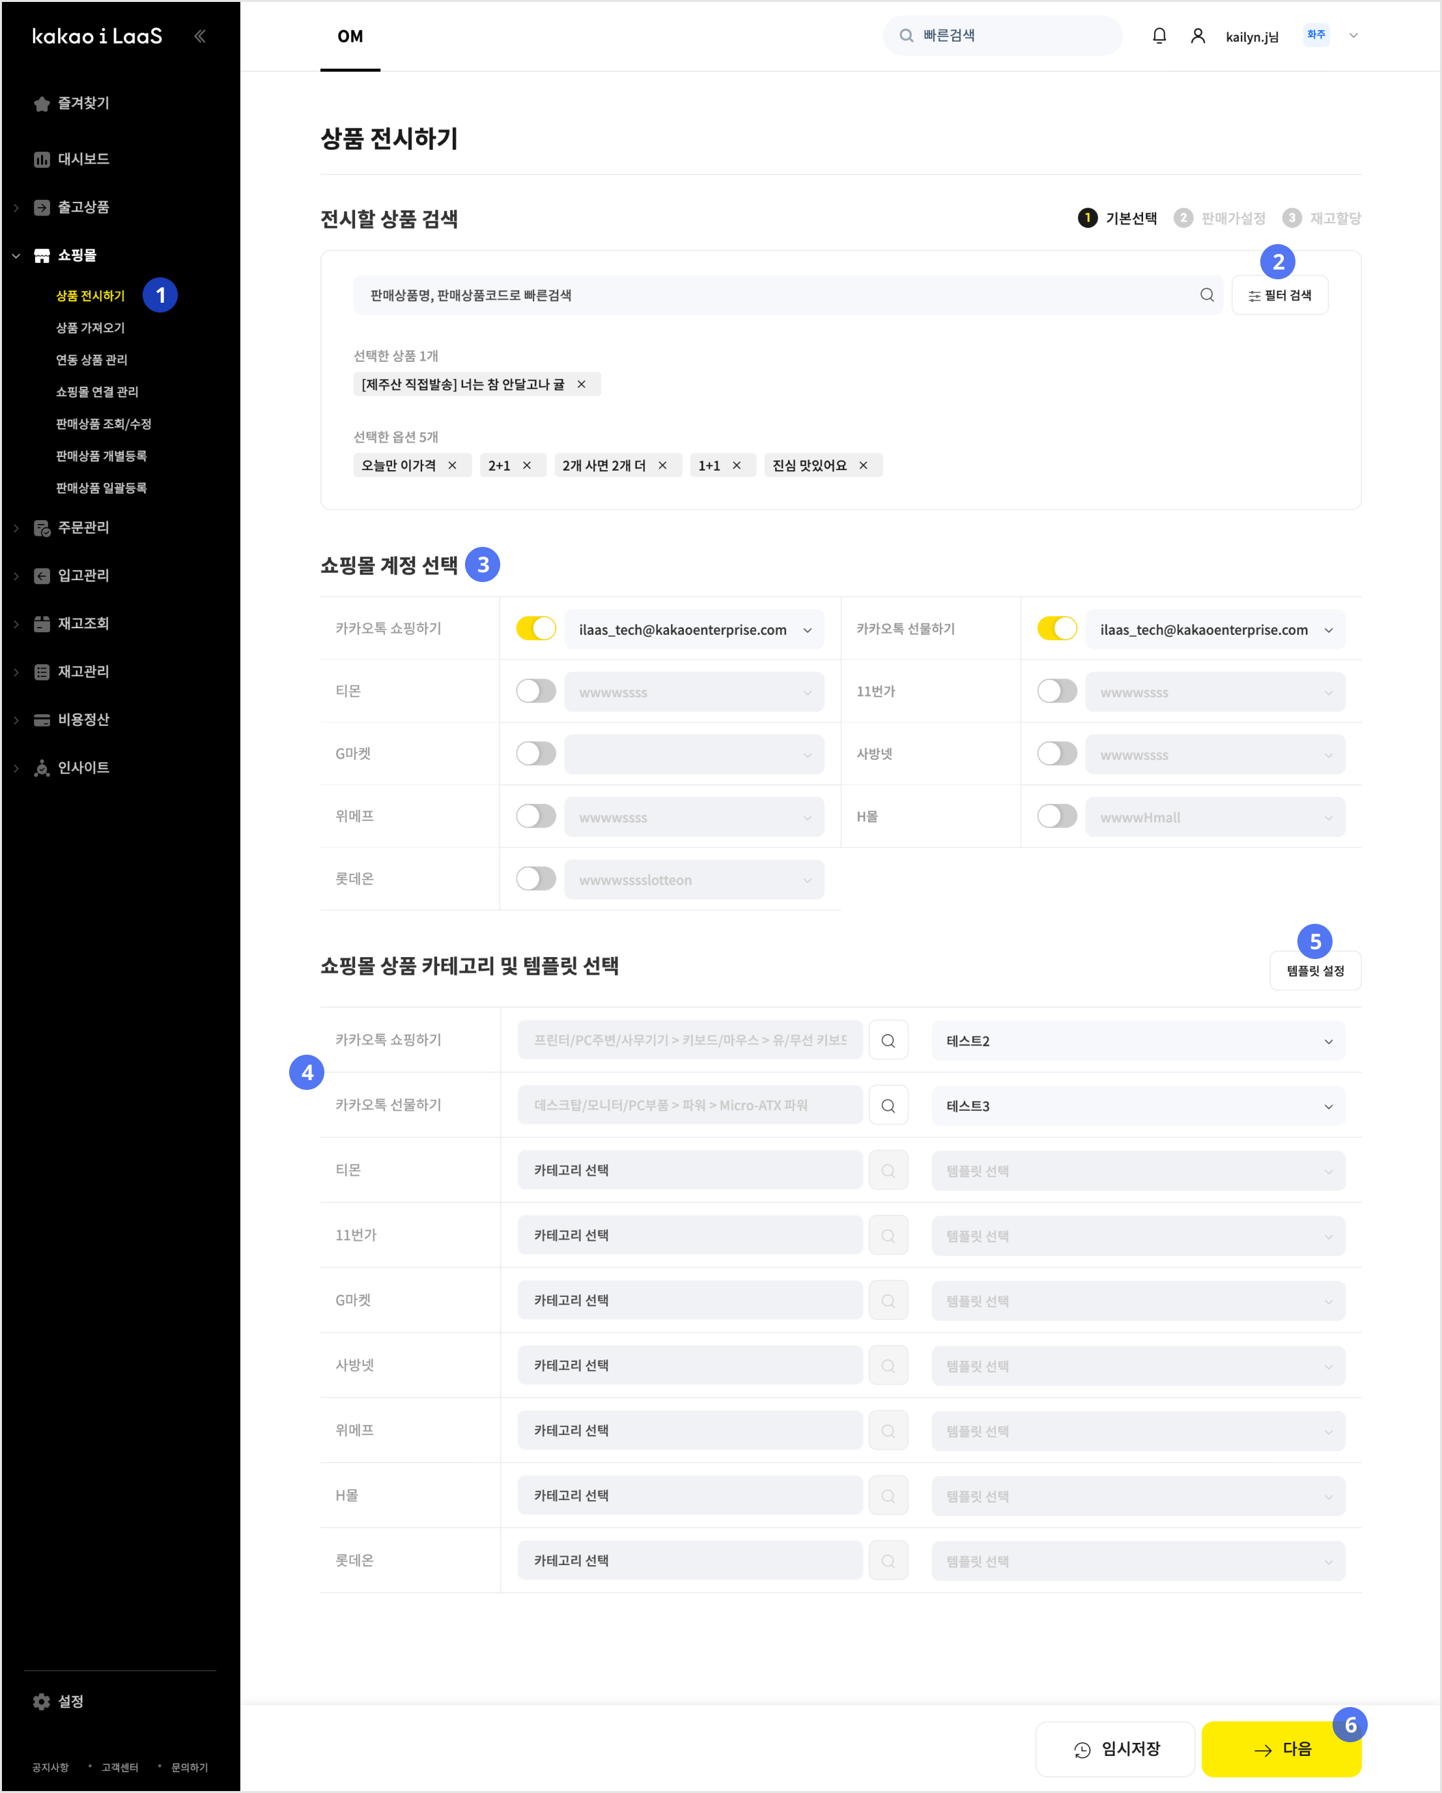Open the 테스트2 template dropdown

coord(1137,1041)
